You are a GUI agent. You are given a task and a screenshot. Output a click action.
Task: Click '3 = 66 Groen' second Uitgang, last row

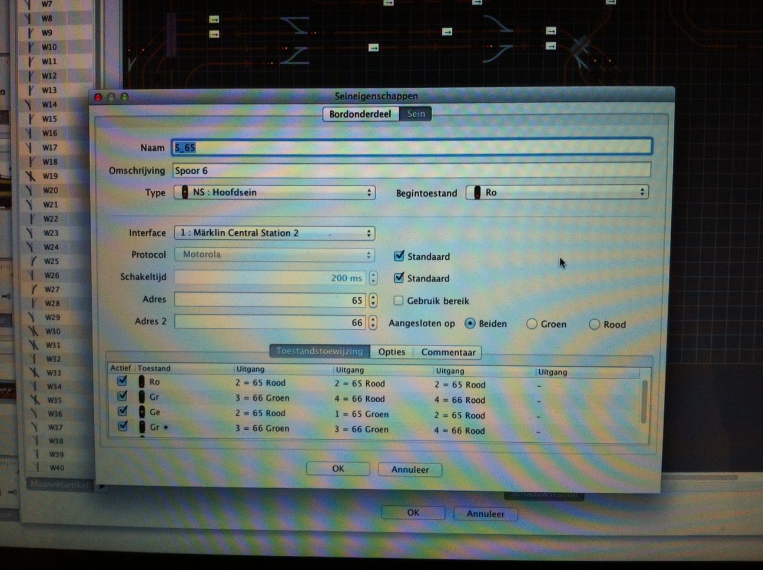point(361,429)
